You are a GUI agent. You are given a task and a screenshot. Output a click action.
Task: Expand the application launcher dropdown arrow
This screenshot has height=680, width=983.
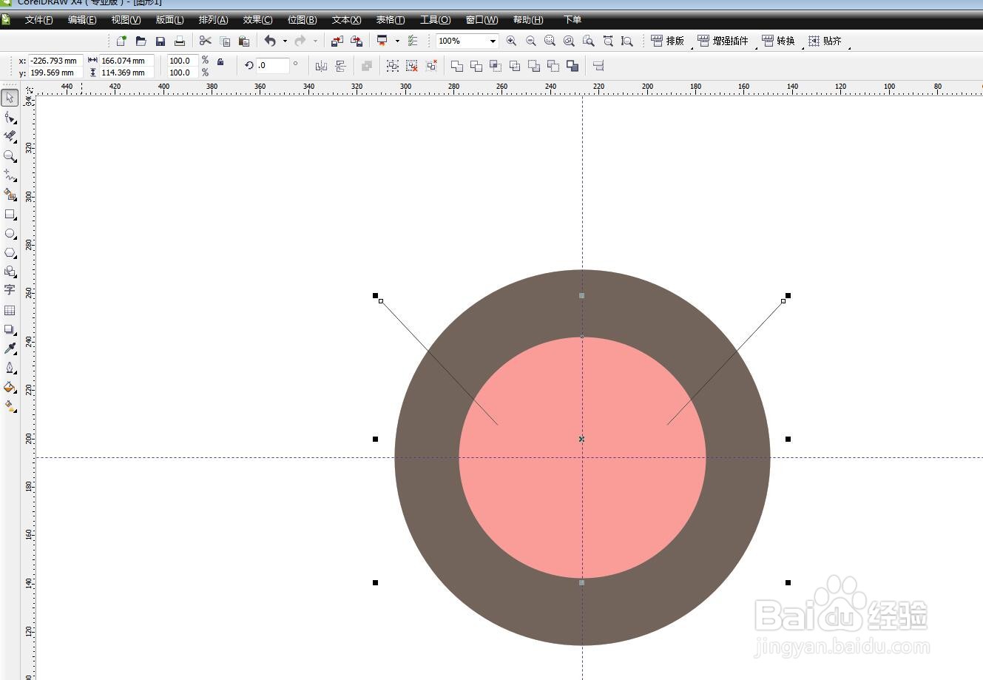(397, 41)
